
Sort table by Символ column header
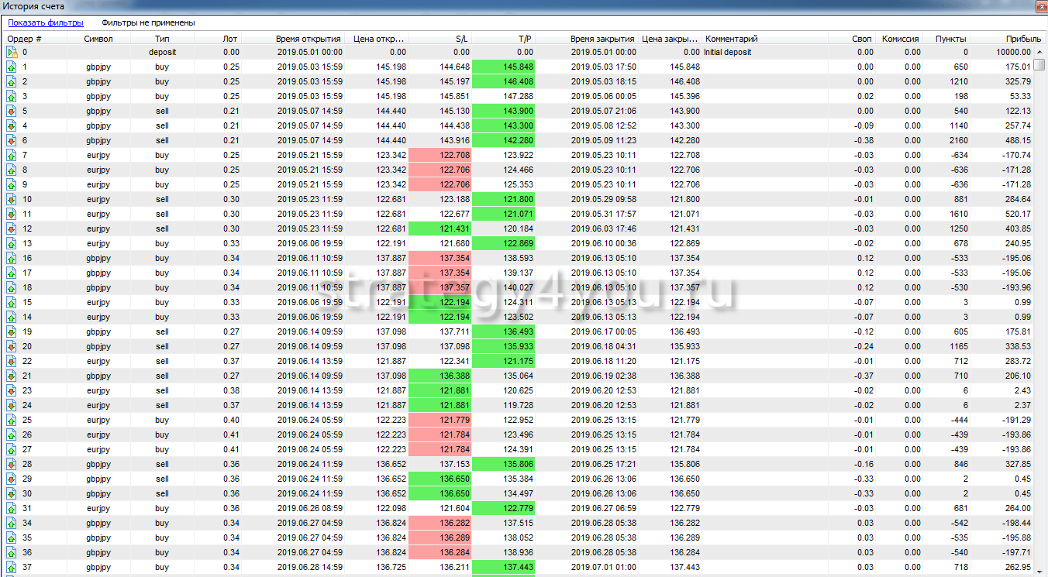coord(98,39)
